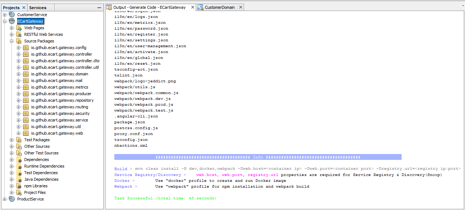Image resolution: width=465 pixels, height=210 pixels.
Task: Click the gateway.metrics package icon
Action: coord(26,87)
